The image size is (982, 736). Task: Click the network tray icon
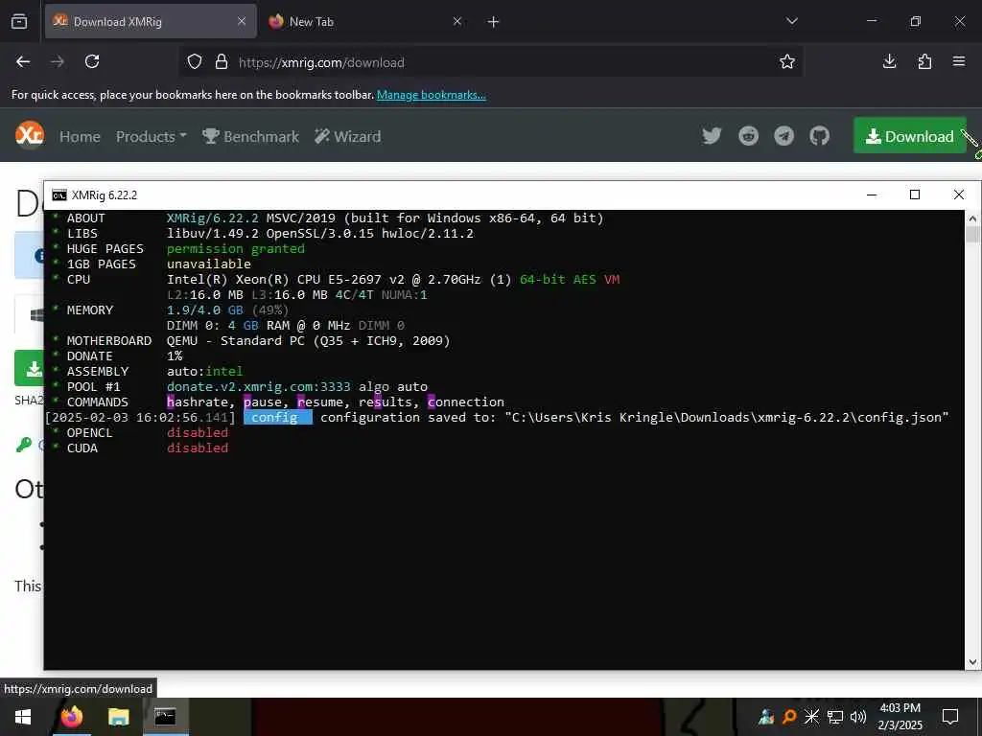[x=835, y=717]
